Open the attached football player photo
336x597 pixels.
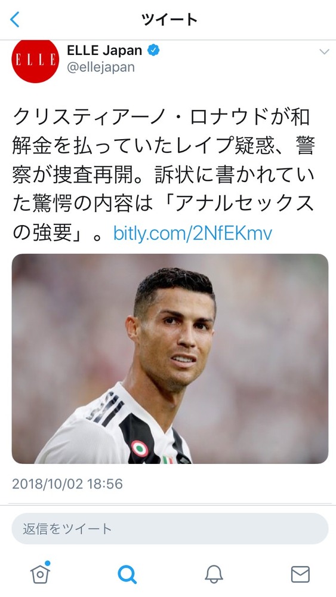pos(170,359)
